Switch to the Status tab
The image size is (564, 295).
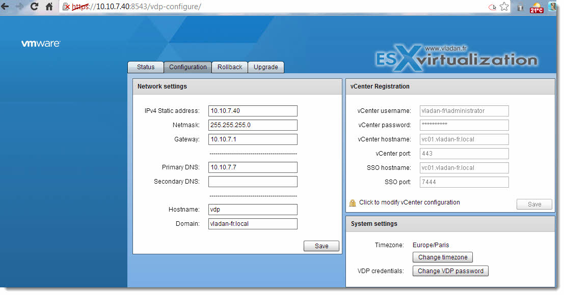tap(146, 67)
